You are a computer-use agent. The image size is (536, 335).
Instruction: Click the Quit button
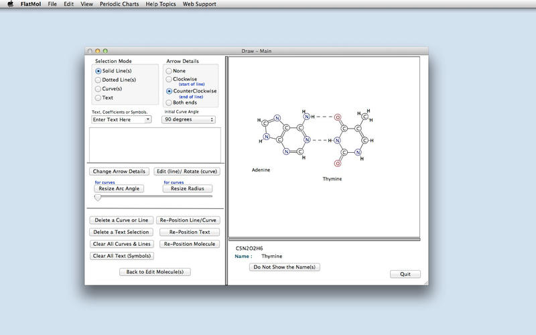click(x=405, y=274)
